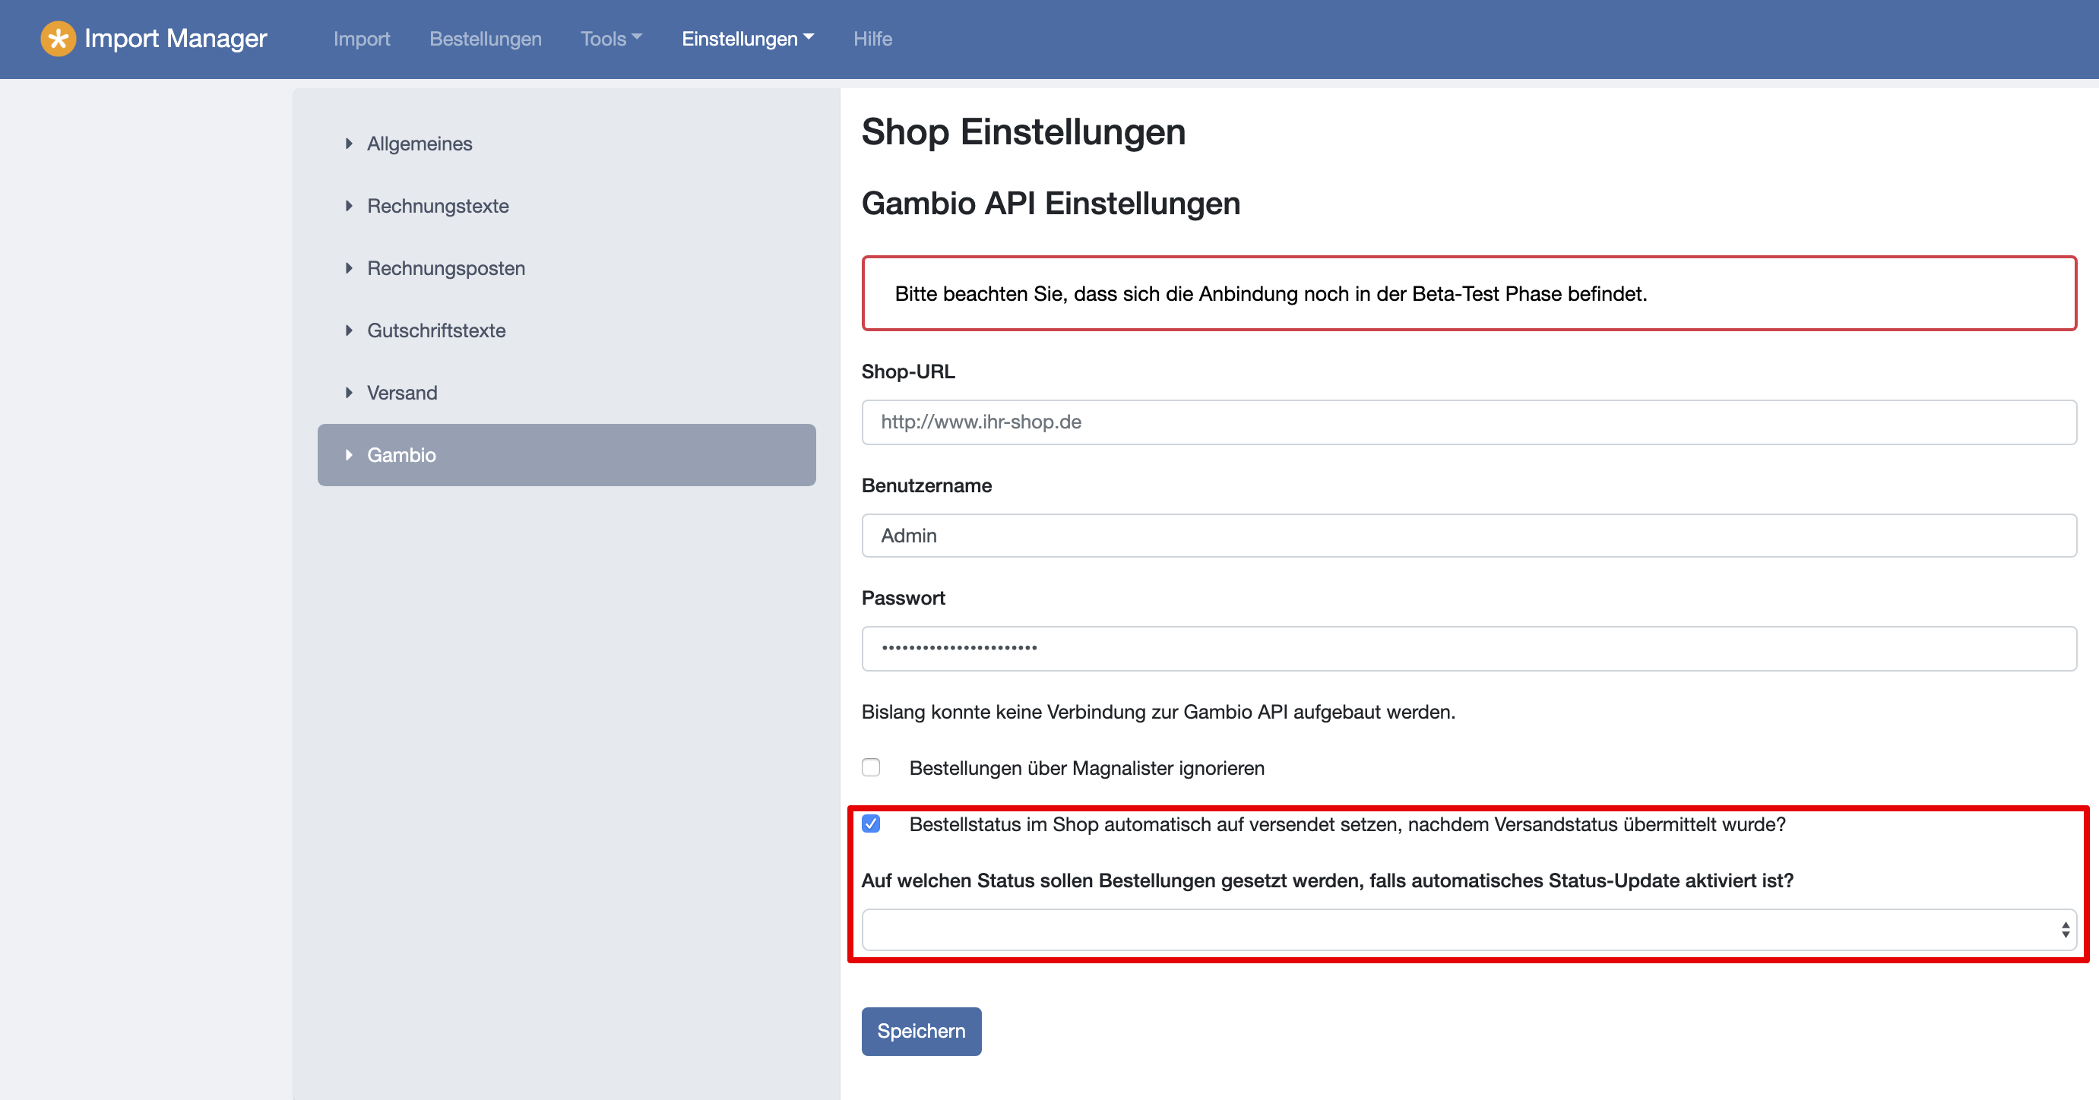Viewport: 2099px width, 1100px height.
Task: Click the arrow icon beside Versand
Action: pos(349,393)
